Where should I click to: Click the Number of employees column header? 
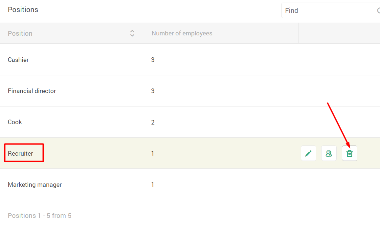coord(182,33)
